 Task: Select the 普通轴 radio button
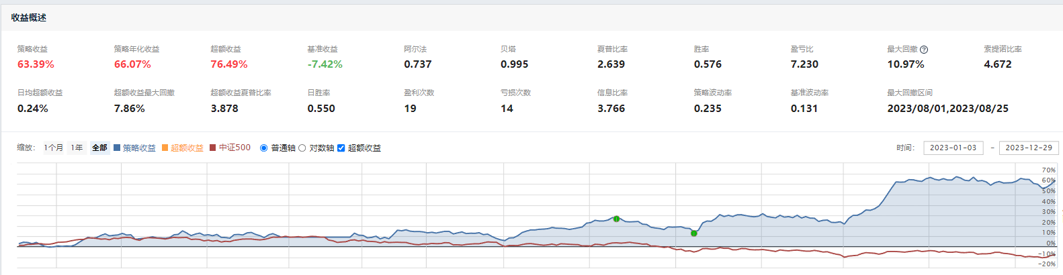tap(263, 148)
